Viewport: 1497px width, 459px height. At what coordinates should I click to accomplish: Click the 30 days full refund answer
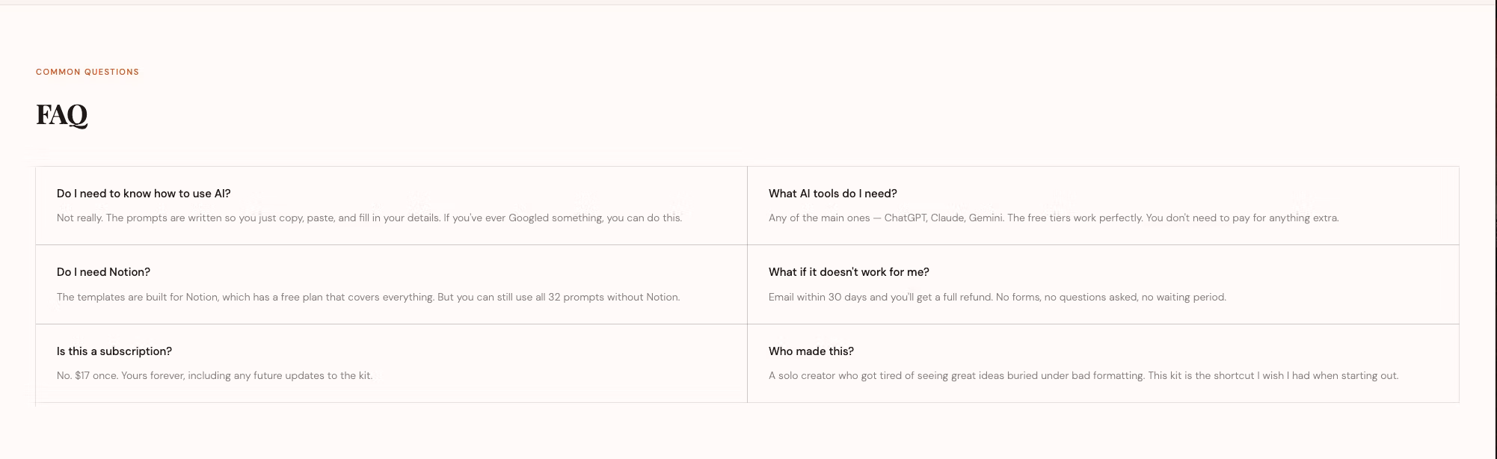(998, 297)
